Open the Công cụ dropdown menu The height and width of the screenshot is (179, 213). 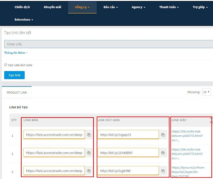tap(82, 7)
